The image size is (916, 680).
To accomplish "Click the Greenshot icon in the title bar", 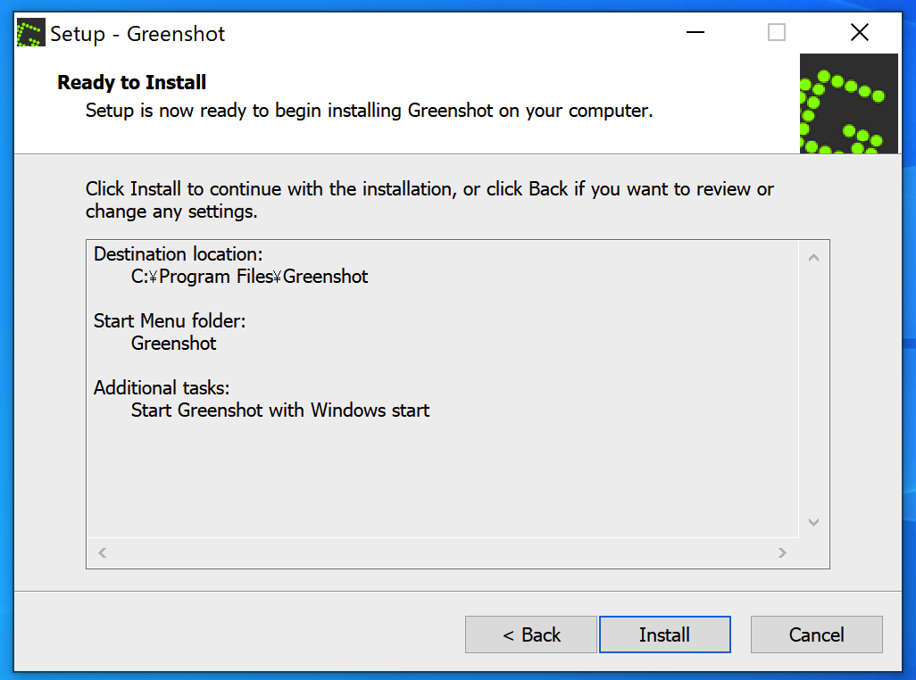I will tap(31, 34).
